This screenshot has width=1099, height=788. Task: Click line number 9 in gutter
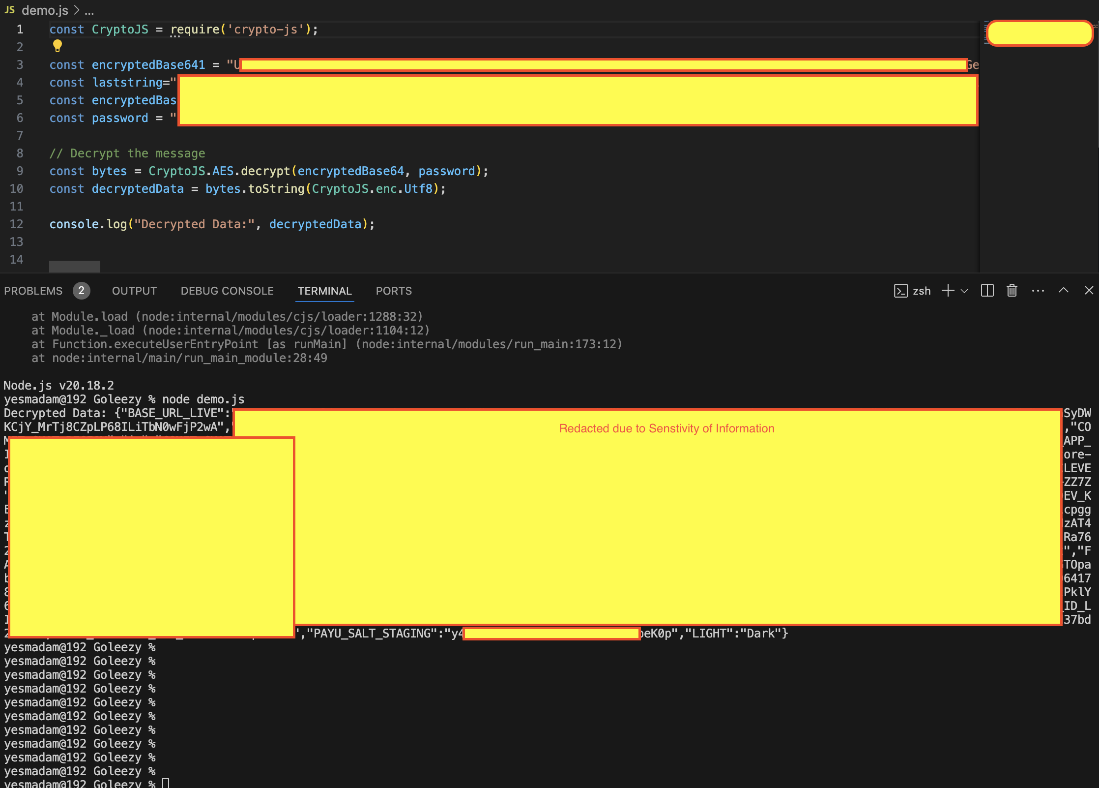20,171
